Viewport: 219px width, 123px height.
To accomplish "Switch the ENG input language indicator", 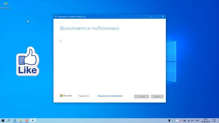I will [197, 121].
